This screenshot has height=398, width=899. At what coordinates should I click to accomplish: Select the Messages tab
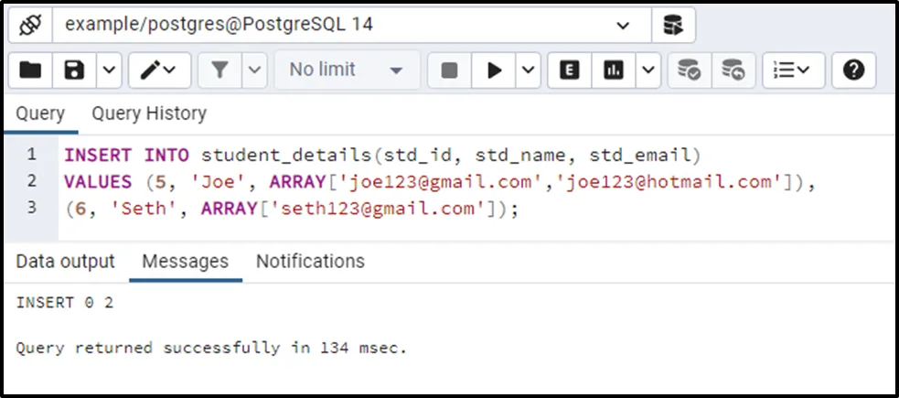point(185,262)
